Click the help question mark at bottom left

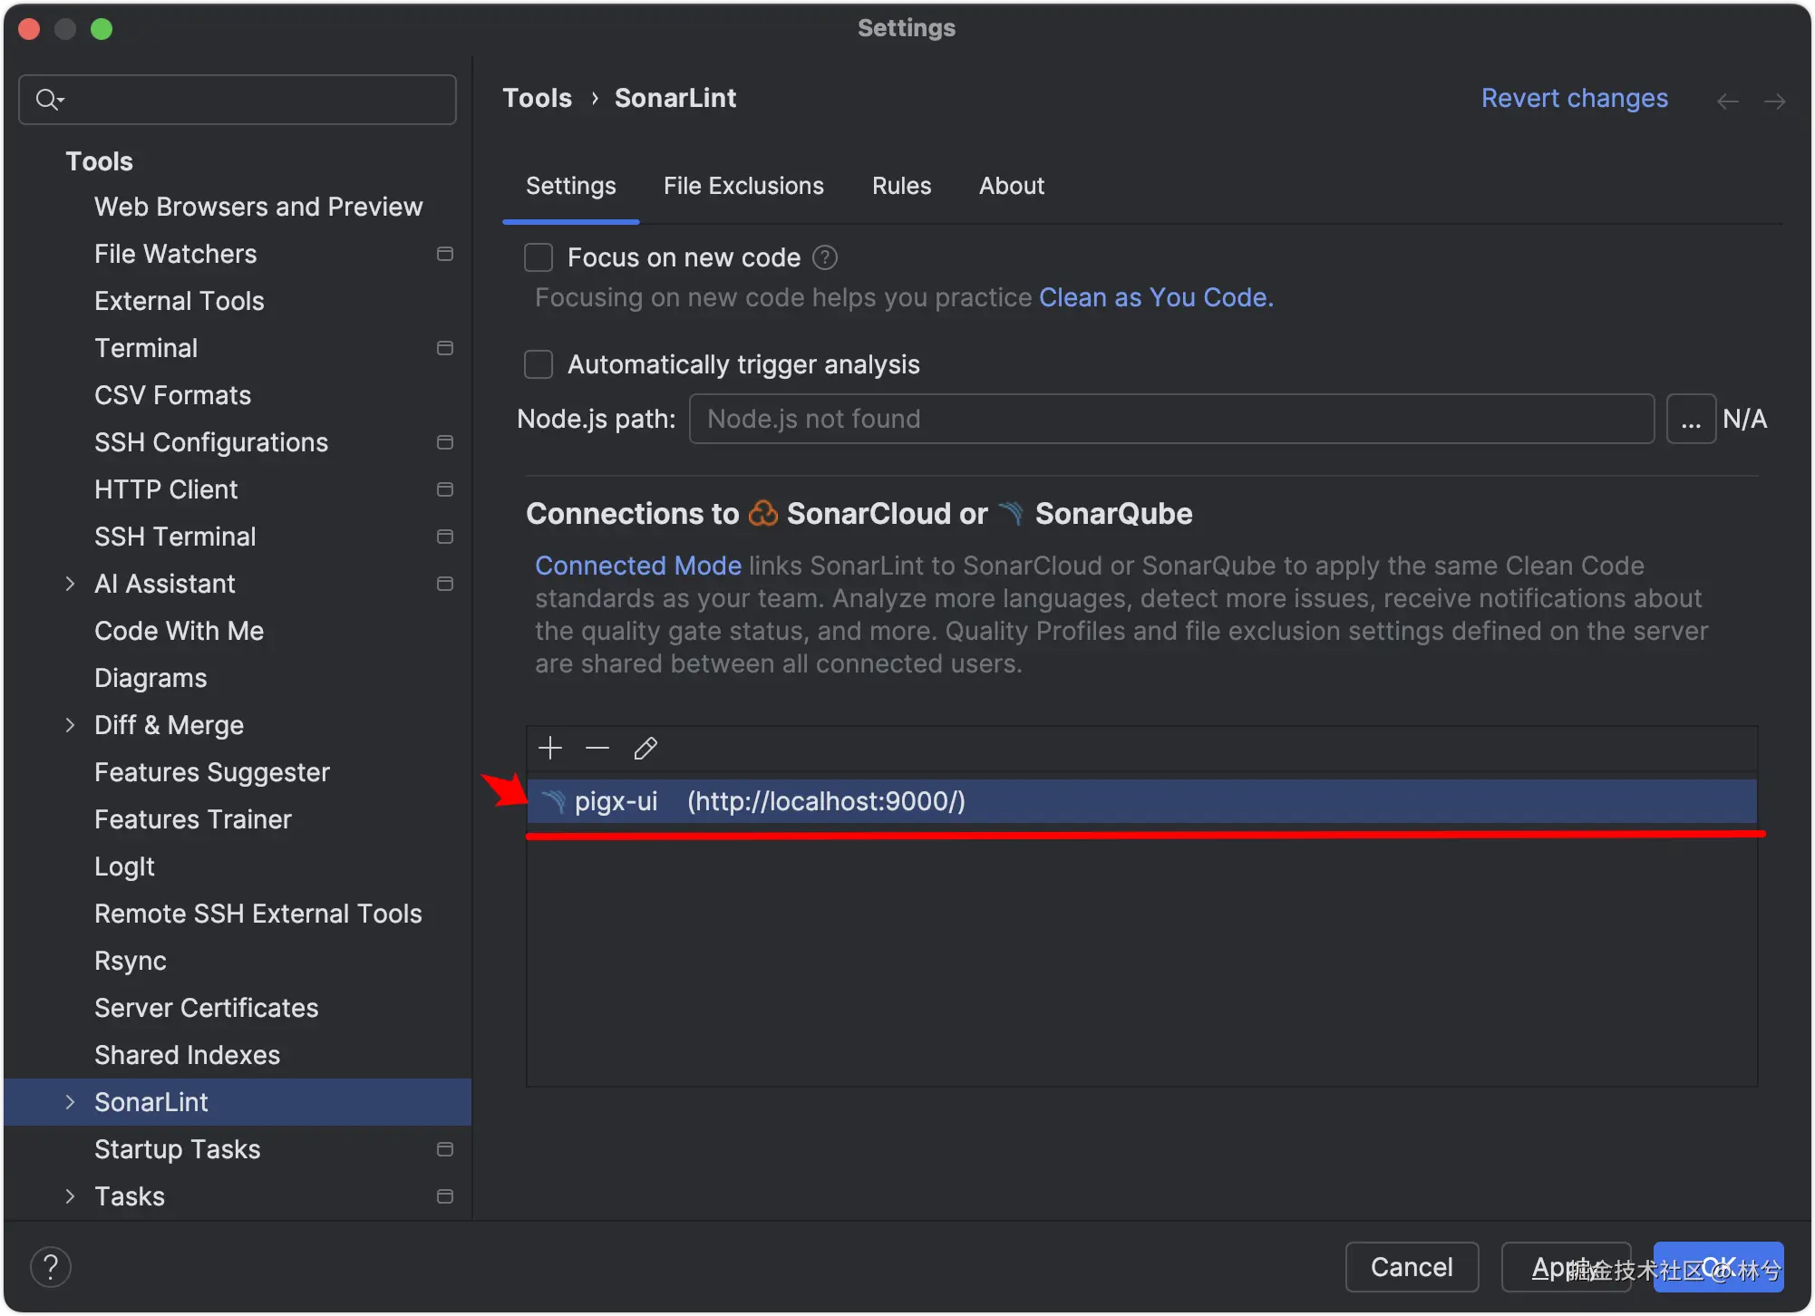(51, 1267)
